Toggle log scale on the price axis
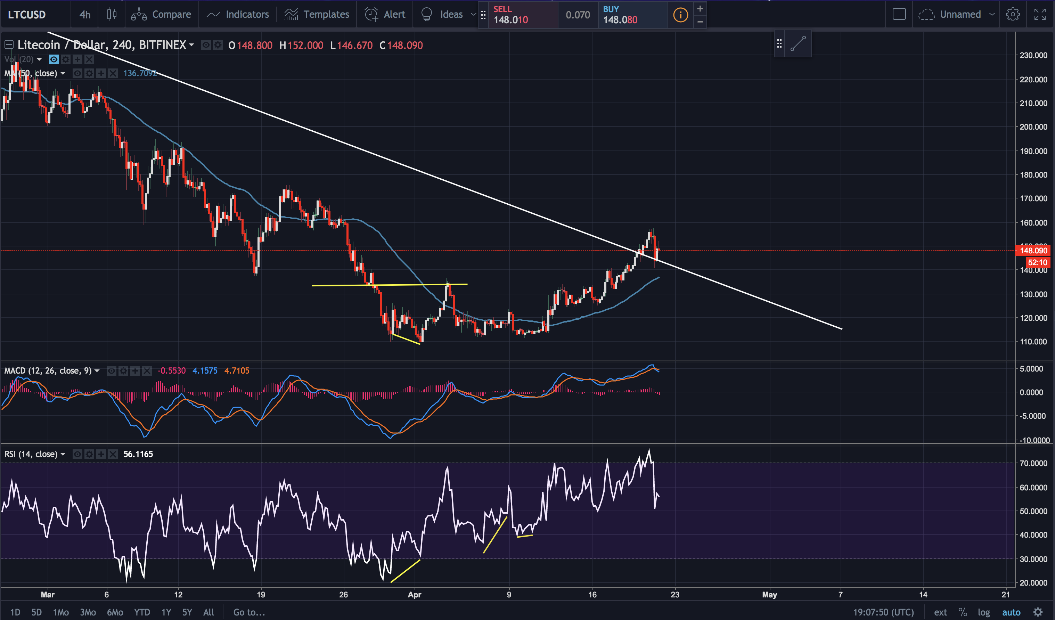The image size is (1055, 620). point(983,612)
